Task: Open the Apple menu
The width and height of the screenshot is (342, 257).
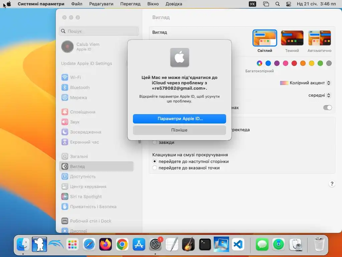Action: (9, 4)
